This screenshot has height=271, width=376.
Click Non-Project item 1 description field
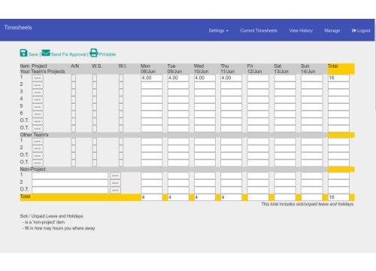tap(70, 176)
